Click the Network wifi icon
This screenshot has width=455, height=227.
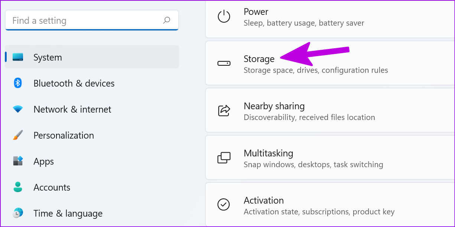click(x=18, y=109)
